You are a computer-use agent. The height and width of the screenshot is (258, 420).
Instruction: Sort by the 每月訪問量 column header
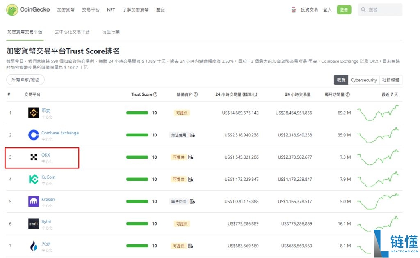click(335, 94)
